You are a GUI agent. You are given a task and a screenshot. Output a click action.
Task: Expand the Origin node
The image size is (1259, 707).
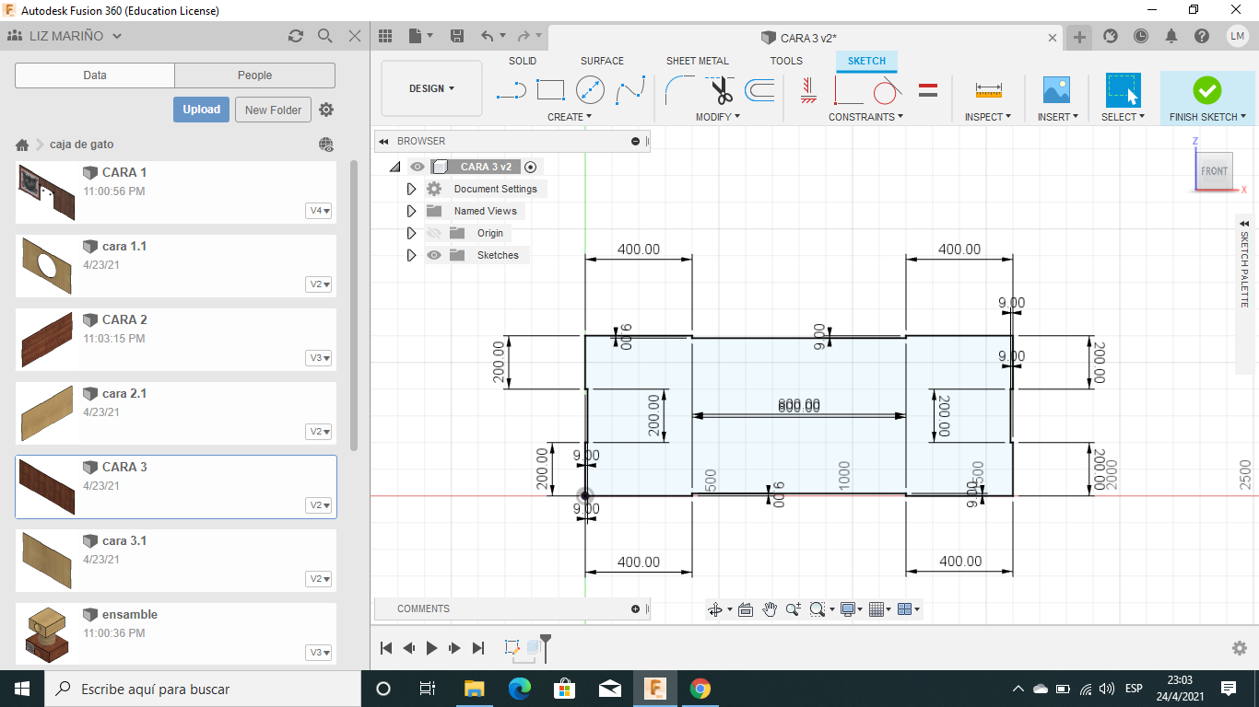point(411,233)
